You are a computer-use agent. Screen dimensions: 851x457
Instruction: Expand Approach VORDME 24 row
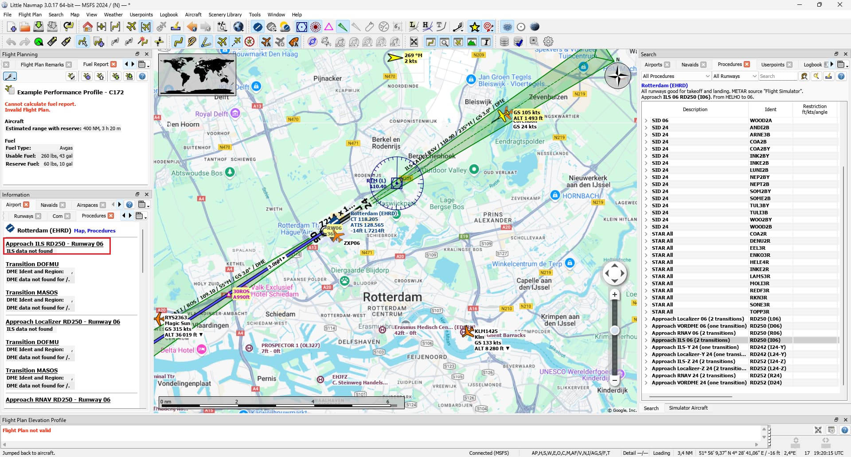click(x=646, y=383)
